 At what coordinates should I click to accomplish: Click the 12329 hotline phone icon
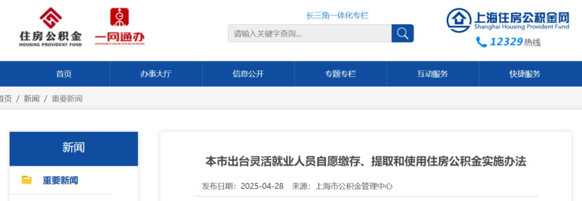pyautogui.click(x=481, y=42)
